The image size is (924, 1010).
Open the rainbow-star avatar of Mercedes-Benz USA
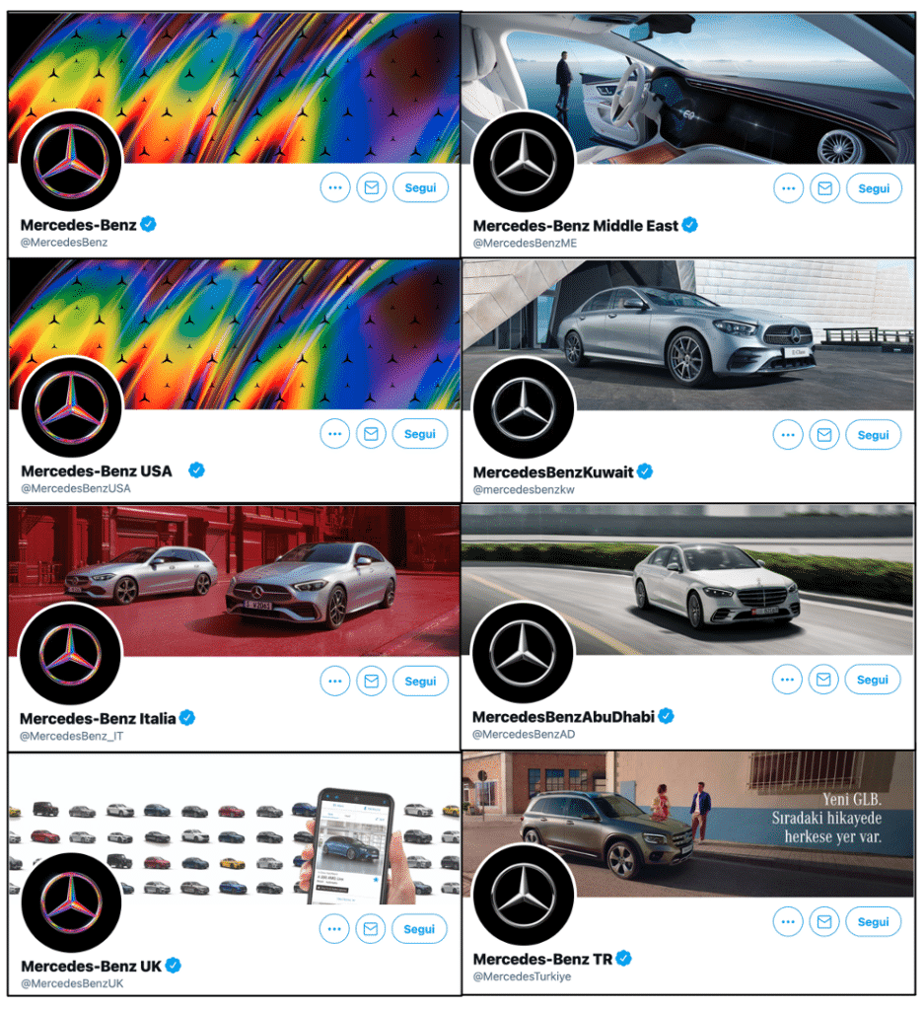(71, 407)
